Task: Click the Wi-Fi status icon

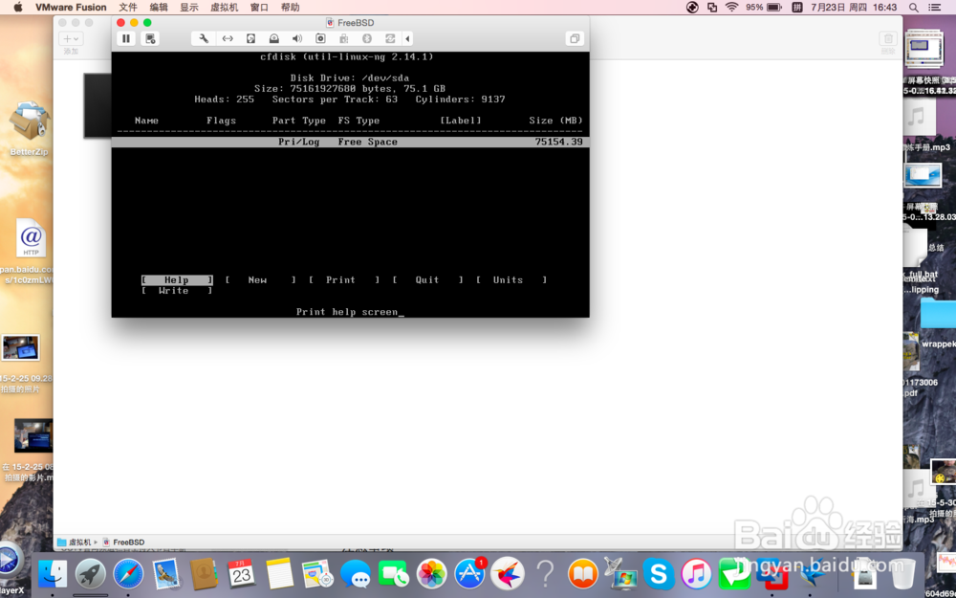Action: coord(731,8)
